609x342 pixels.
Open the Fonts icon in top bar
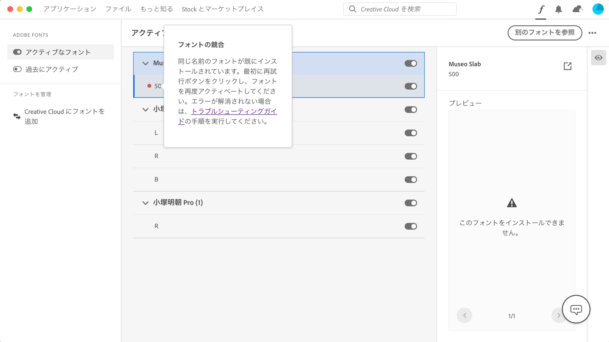click(541, 9)
